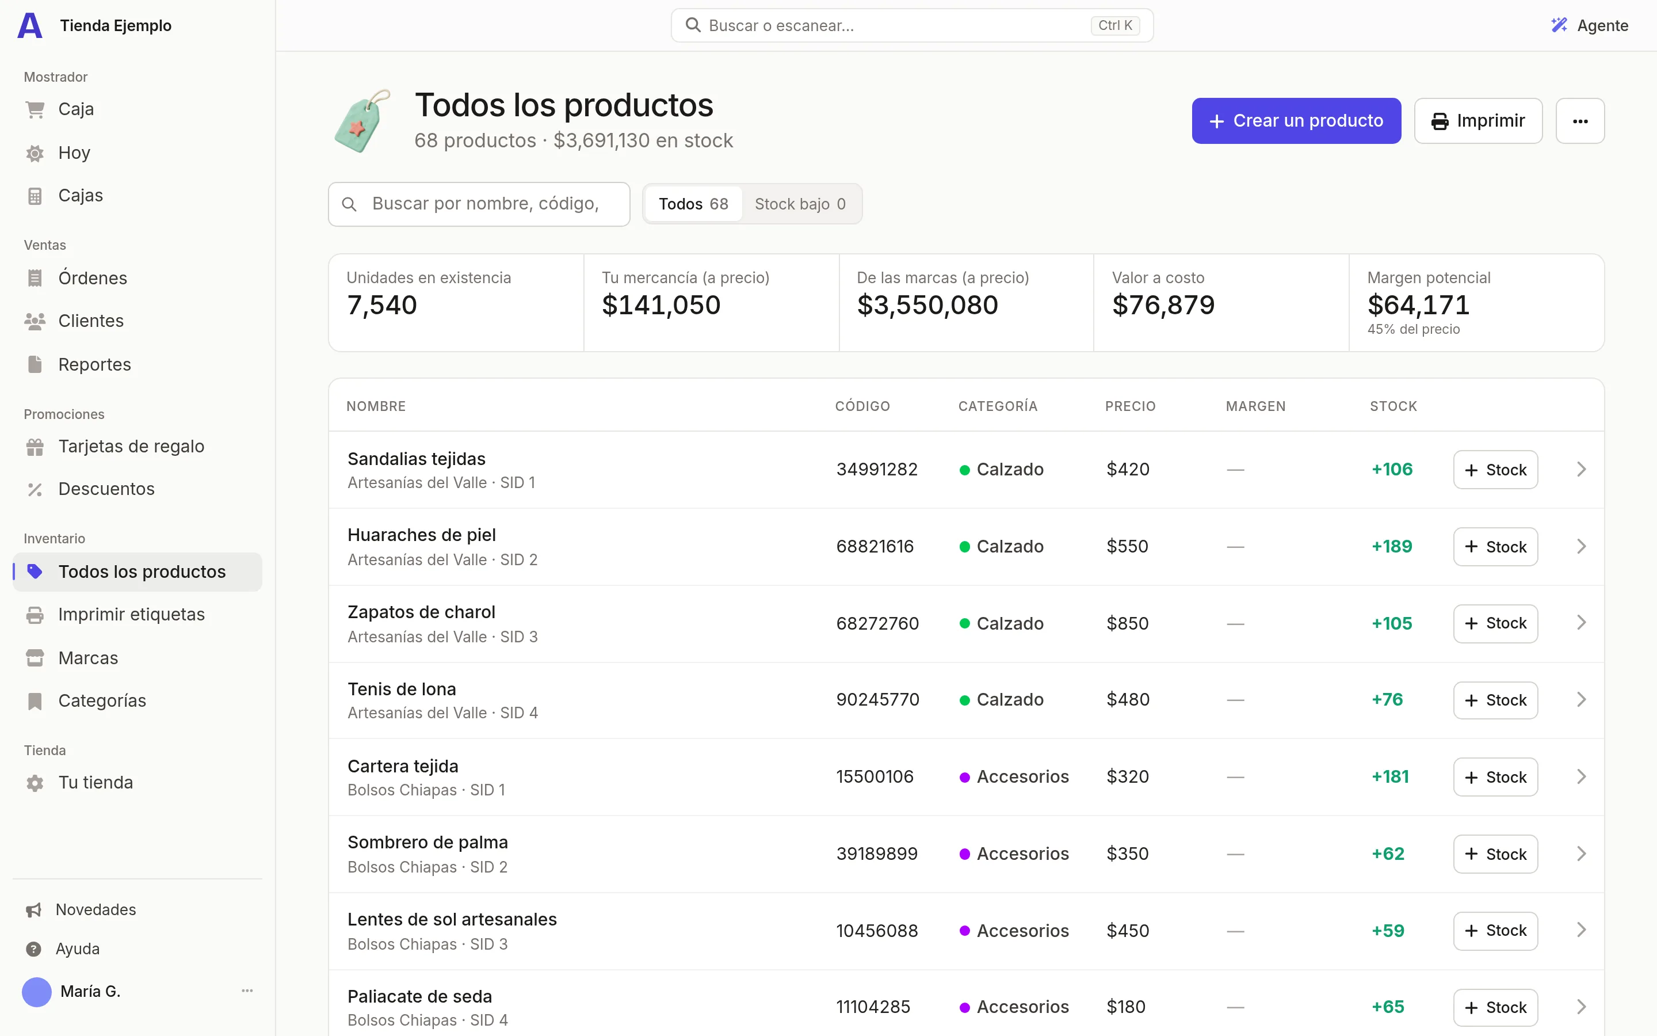Expand Tenis de lona row chevron
Viewport: 1657px width, 1036px height.
[x=1581, y=700]
